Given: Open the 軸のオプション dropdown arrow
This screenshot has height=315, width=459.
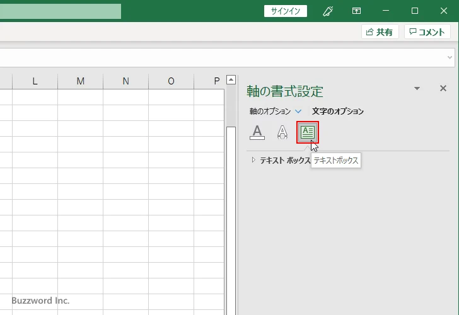Looking at the screenshot, I should (x=298, y=111).
